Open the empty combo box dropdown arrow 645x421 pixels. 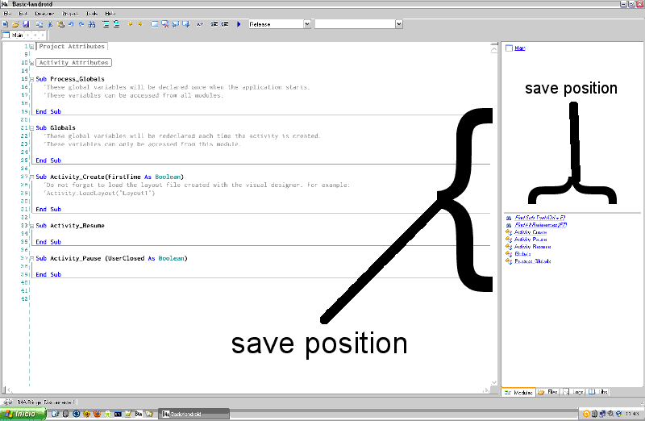(x=398, y=24)
